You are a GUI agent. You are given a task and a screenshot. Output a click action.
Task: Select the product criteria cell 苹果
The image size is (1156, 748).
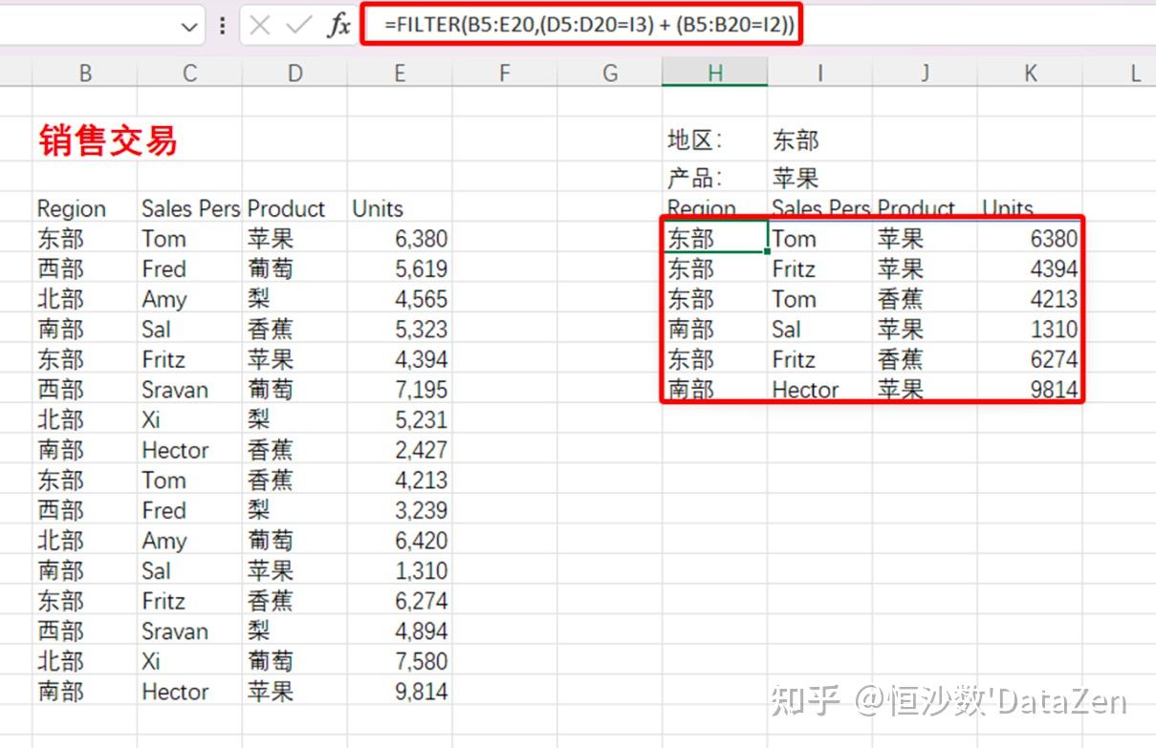(x=796, y=178)
